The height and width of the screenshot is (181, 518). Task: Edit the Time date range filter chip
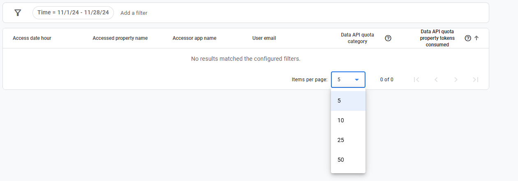coord(73,13)
